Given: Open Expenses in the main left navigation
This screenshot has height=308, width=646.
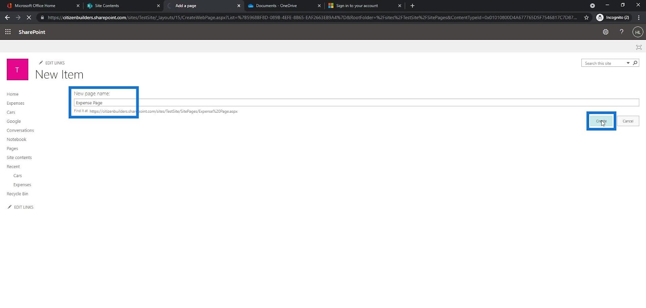Looking at the screenshot, I should [15, 103].
